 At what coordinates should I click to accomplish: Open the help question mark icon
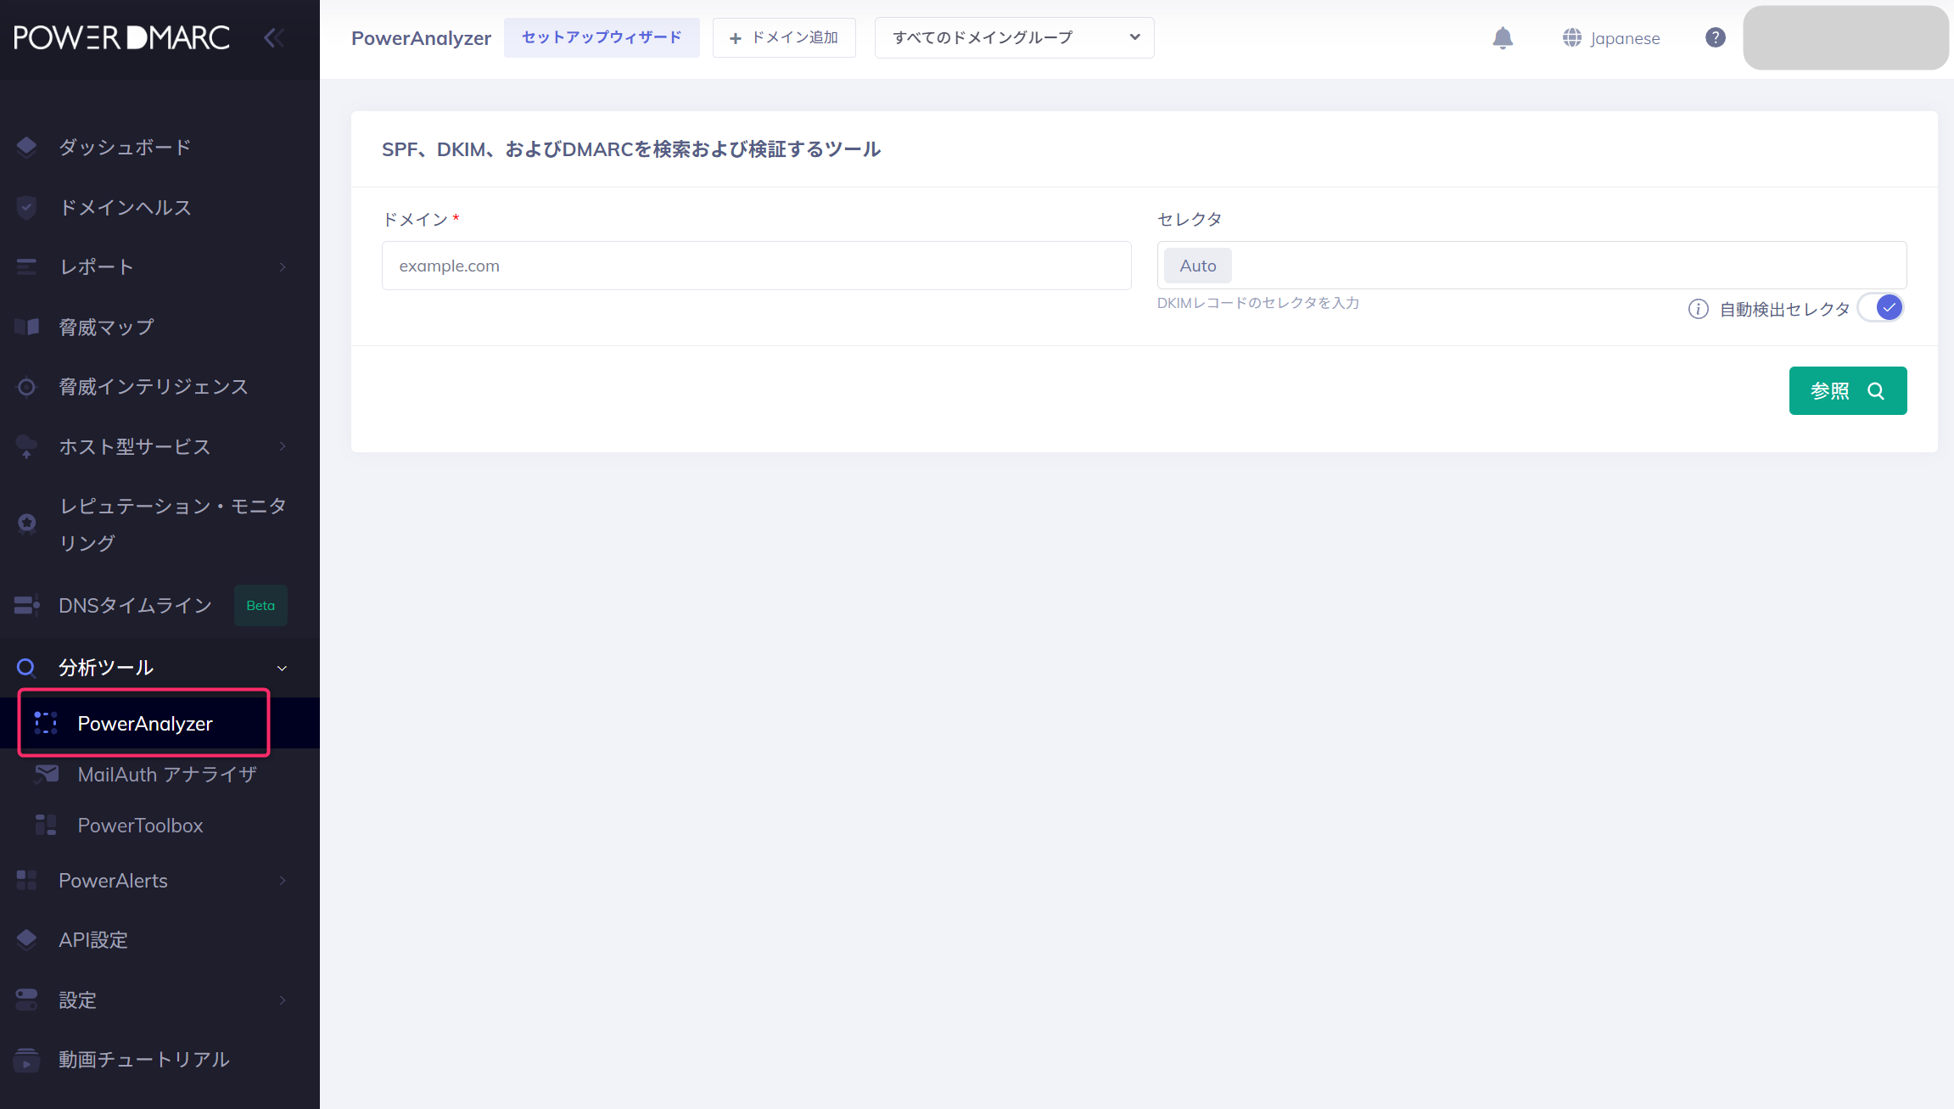(x=1715, y=38)
